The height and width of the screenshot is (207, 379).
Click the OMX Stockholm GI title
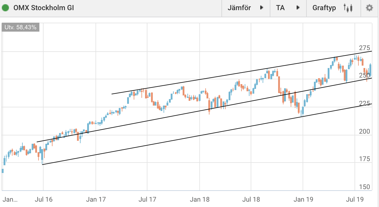44,8
